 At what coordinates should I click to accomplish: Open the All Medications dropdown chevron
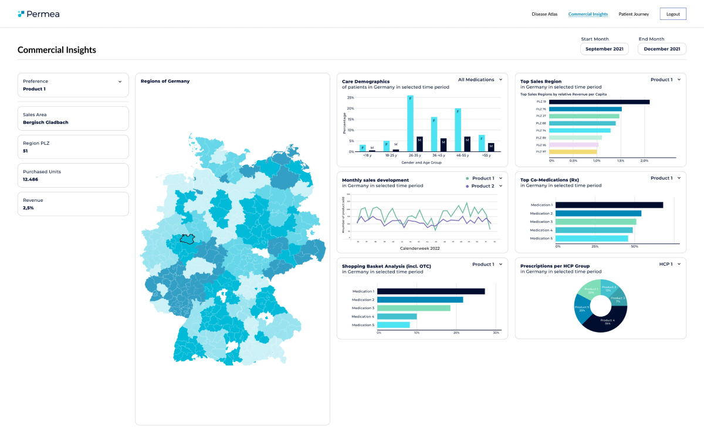pos(500,80)
